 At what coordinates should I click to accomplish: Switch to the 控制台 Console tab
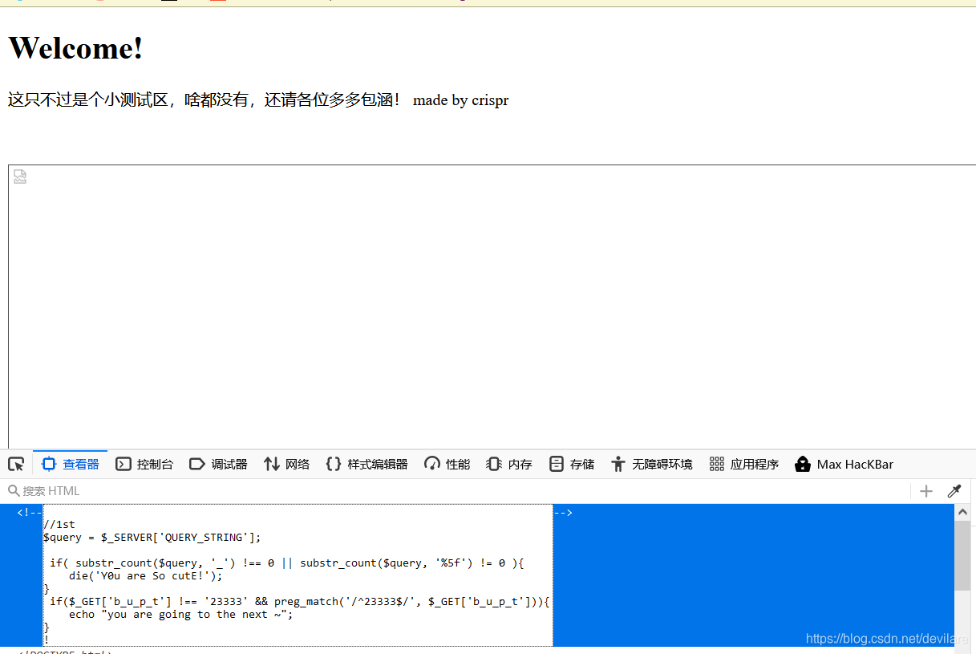point(144,464)
